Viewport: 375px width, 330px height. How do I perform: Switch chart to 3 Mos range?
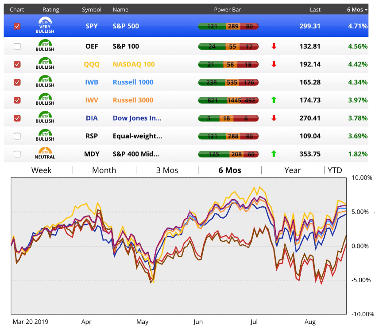point(167,170)
